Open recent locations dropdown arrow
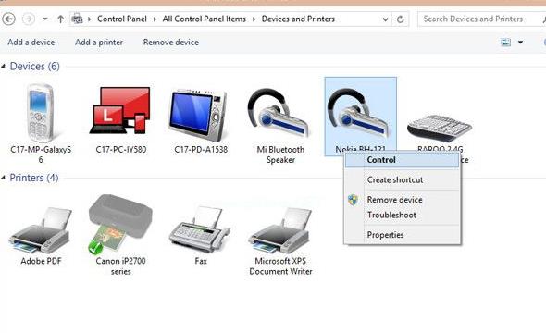The height and width of the screenshot is (333, 546). [x=45, y=18]
